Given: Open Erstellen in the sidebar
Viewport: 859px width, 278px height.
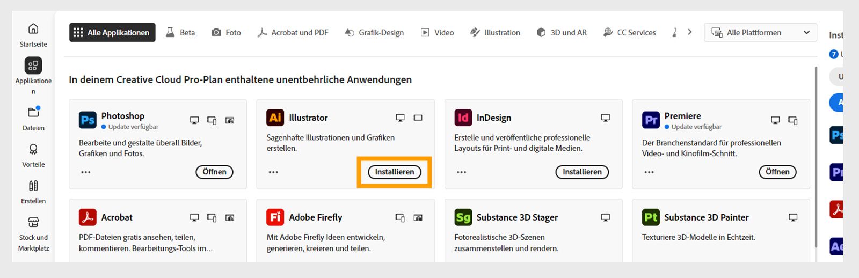Looking at the screenshot, I should point(33,192).
